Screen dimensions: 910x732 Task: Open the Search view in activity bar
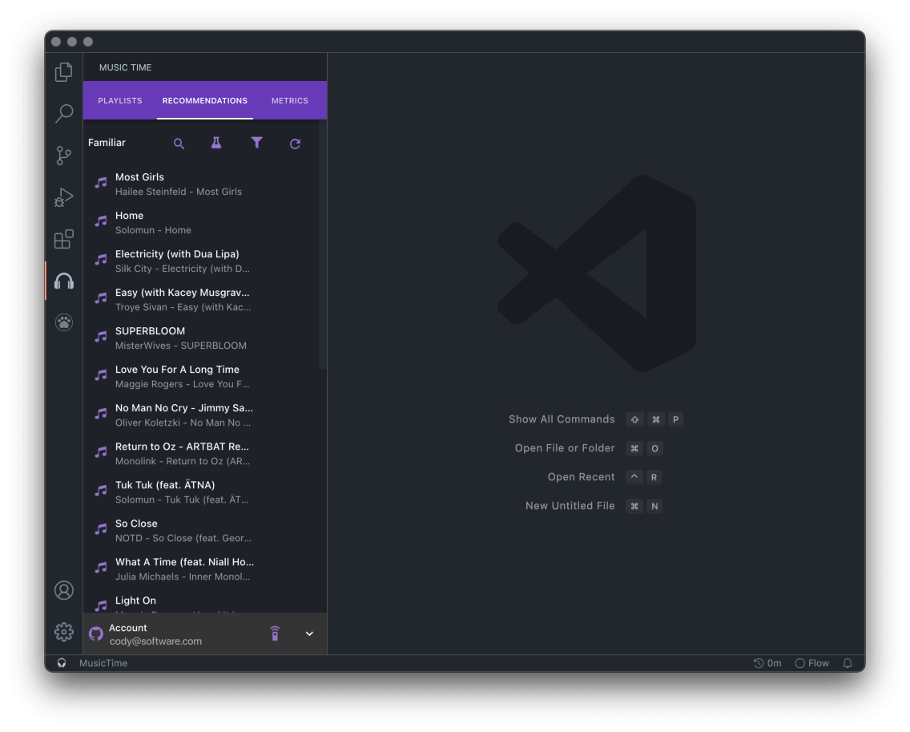point(64,113)
